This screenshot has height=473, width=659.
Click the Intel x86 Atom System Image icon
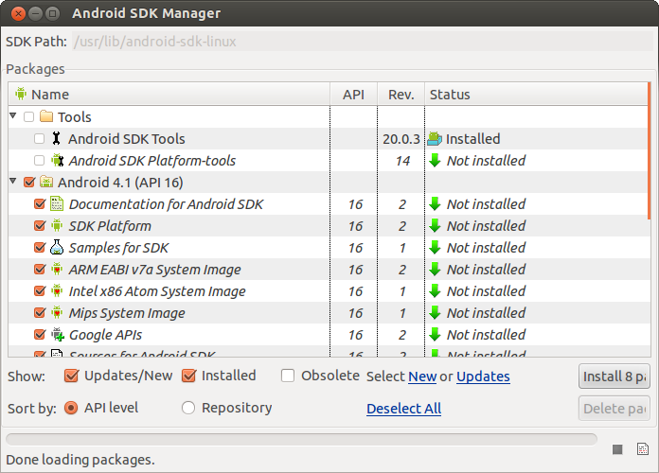pos(57,290)
